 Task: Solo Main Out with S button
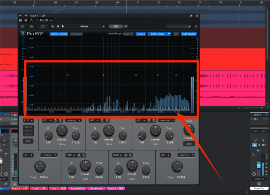point(263,140)
